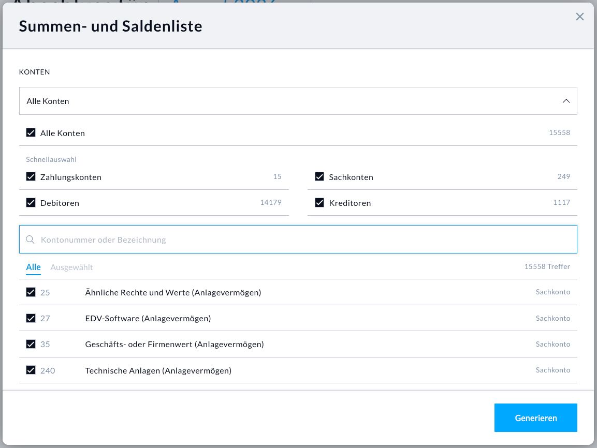597x448 pixels.
Task: Click the search magnifier icon
Action: point(30,240)
